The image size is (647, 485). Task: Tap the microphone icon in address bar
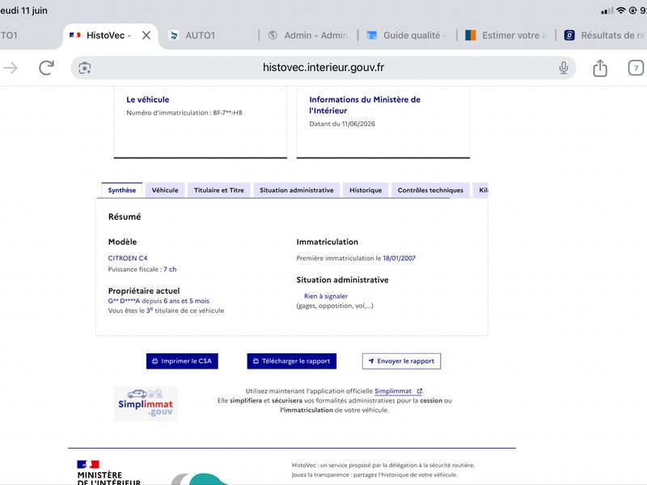(x=563, y=68)
